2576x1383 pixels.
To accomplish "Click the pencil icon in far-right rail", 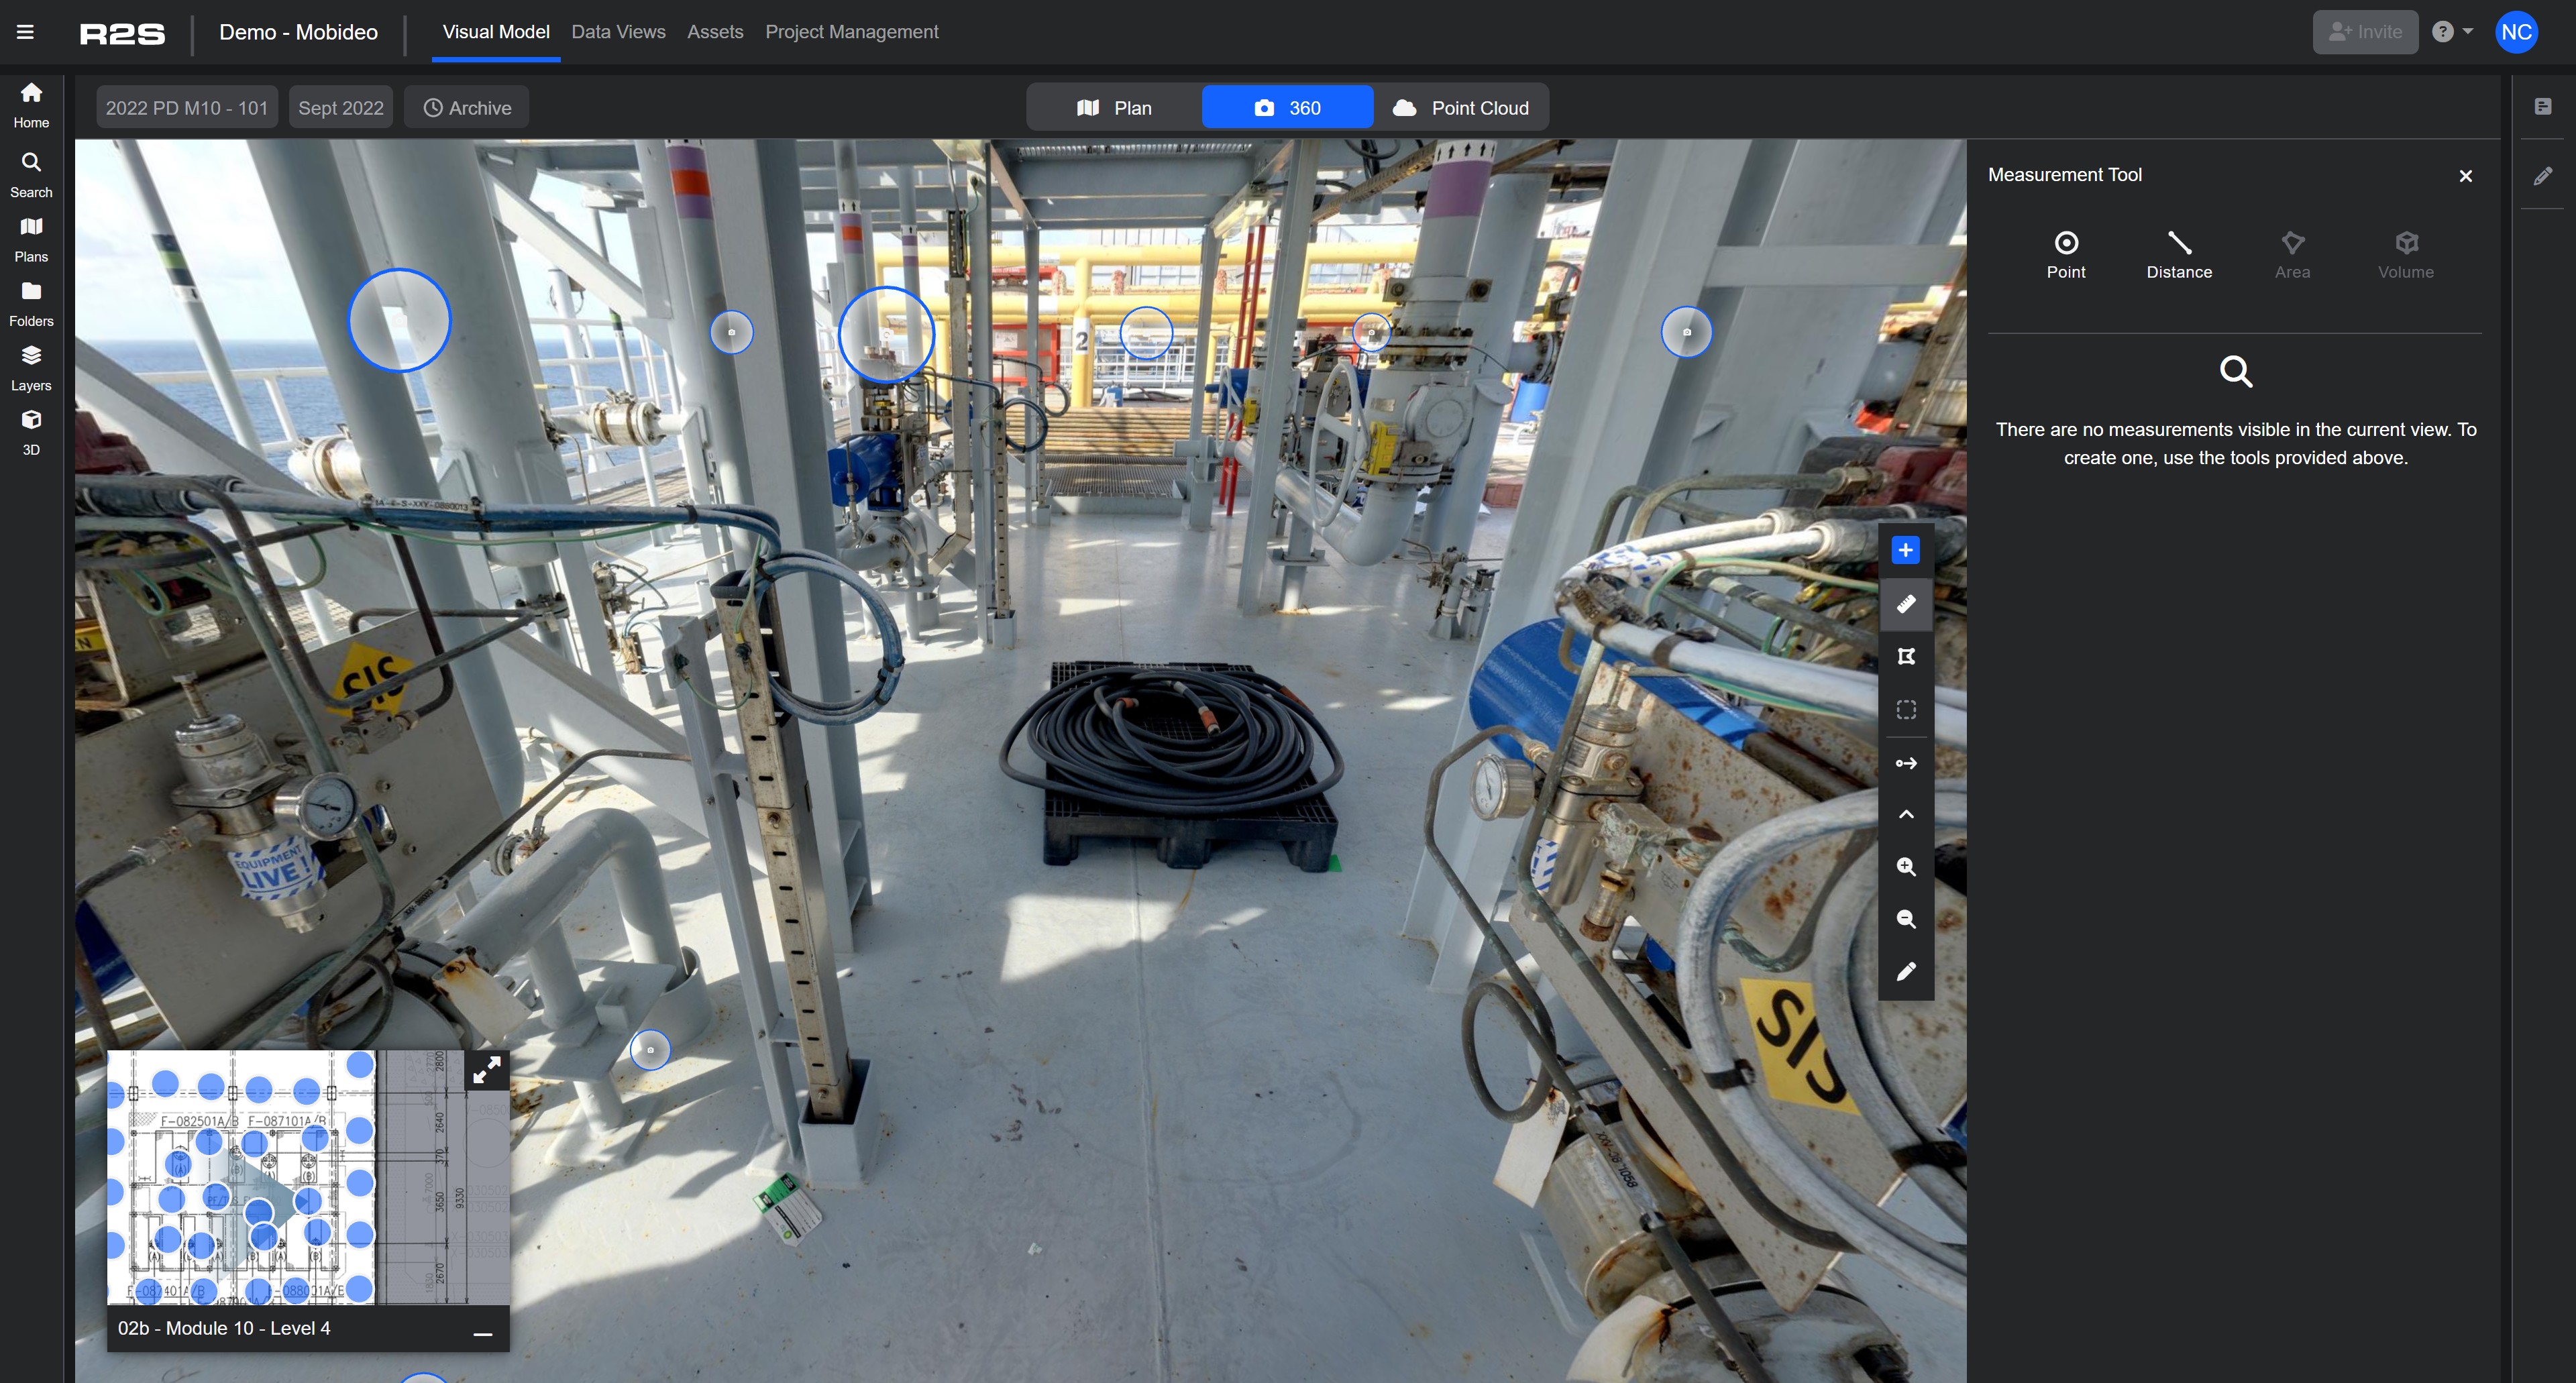I will [2543, 176].
